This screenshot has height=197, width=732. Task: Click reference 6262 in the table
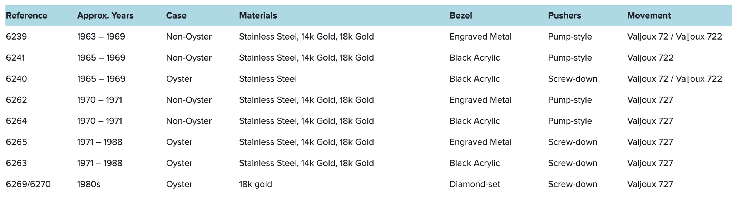tap(16, 100)
